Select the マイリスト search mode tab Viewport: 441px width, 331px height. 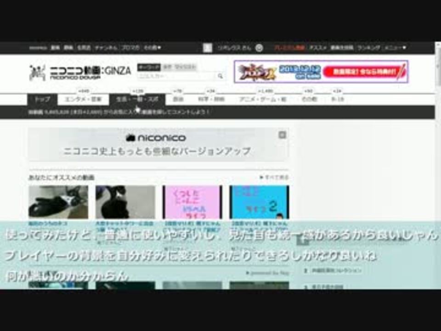click(185, 67)
